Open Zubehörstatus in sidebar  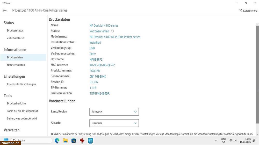16,38
